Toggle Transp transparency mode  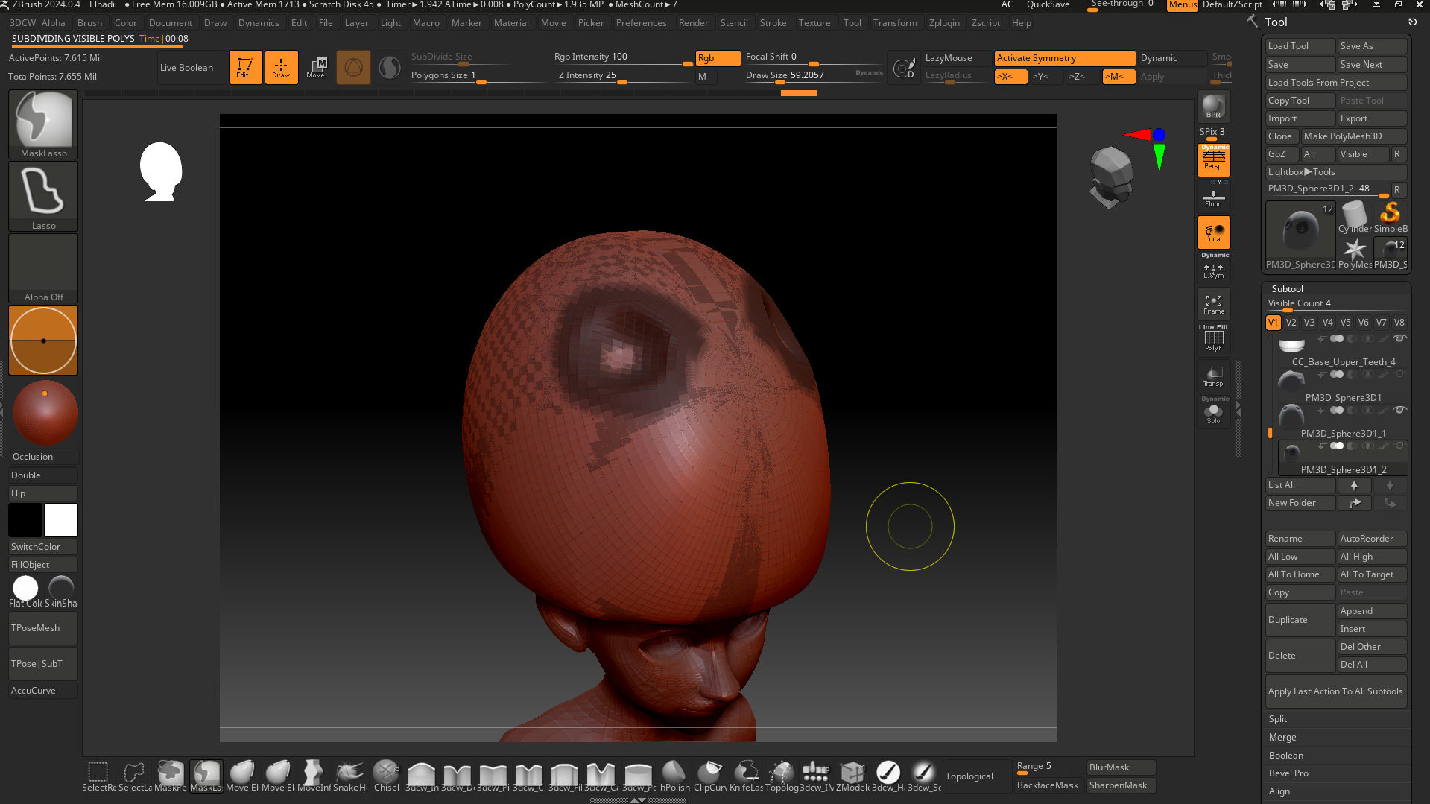coord(1213,376)
